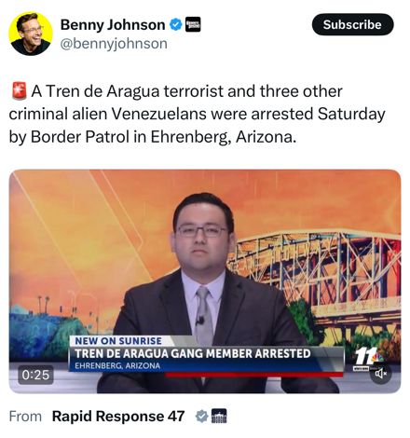Image resolution: width=410 pixels, height=438 pixels.
Task: Click the red siren emoji in the tweet
Action: click(20, 91)
